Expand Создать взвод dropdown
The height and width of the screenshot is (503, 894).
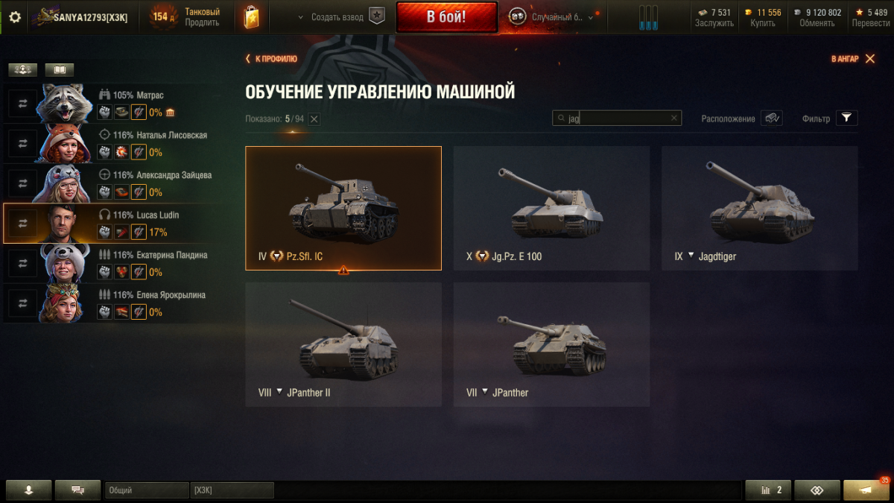tap(300, 17)
